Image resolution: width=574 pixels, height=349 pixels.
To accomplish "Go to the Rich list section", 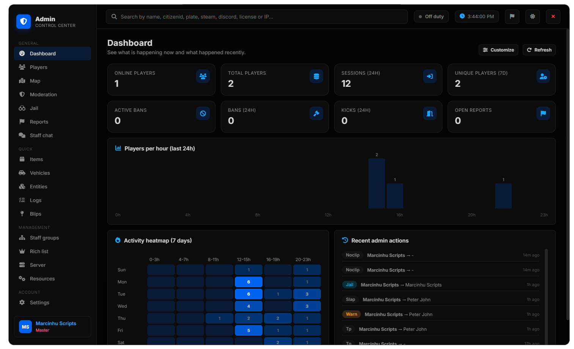I will tap(52, 251).
